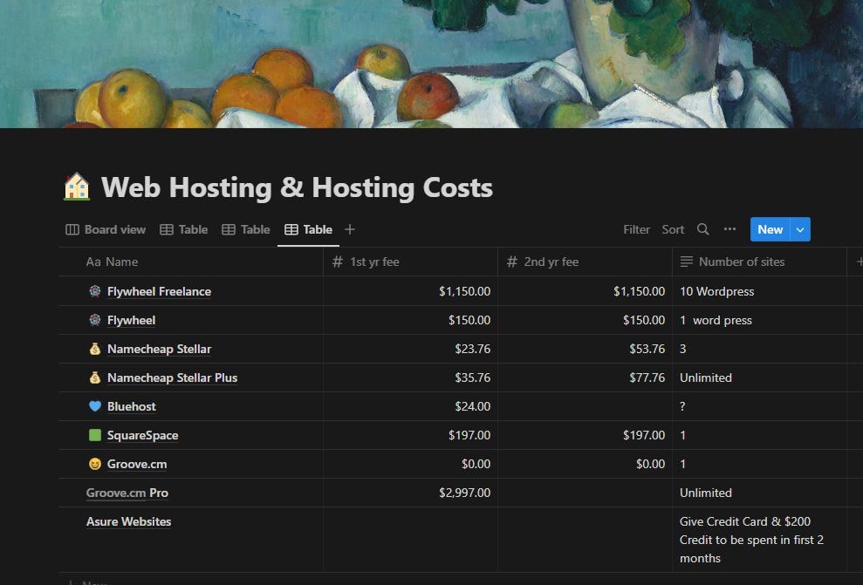Open the Asure Websites page
The image size is (863, 585).
tap(129, 521)
